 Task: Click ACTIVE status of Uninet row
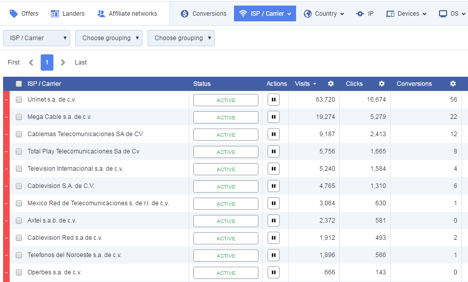click(226, 100)
